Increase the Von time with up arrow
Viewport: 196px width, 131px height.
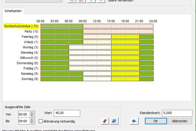(32, 113)
